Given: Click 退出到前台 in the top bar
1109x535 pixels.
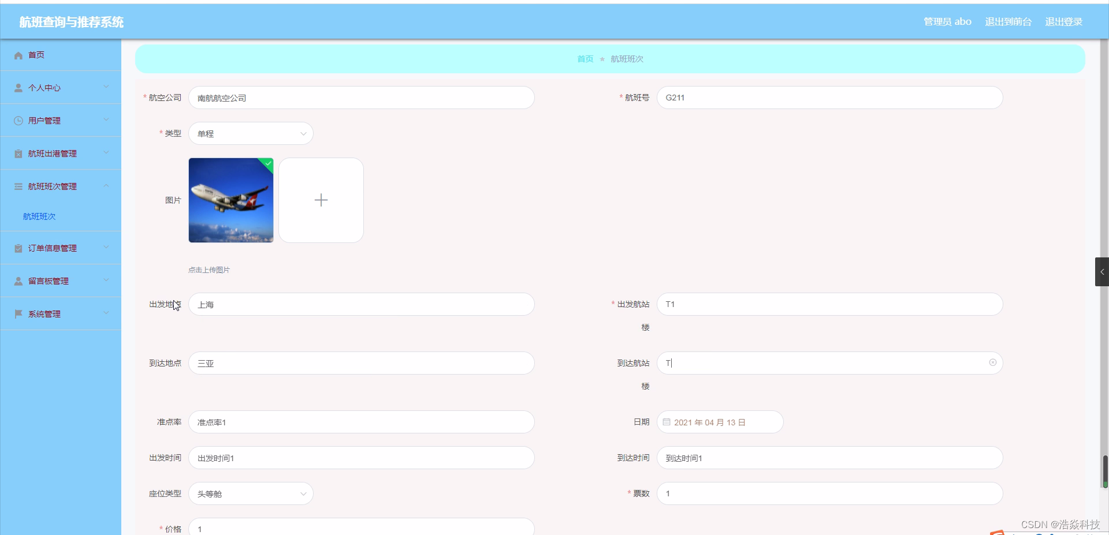Looking at the screenshot, I should 1008,21.
